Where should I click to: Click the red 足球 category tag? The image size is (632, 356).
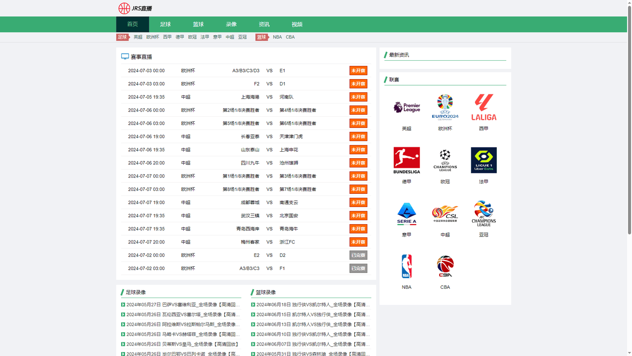(123, 37)
